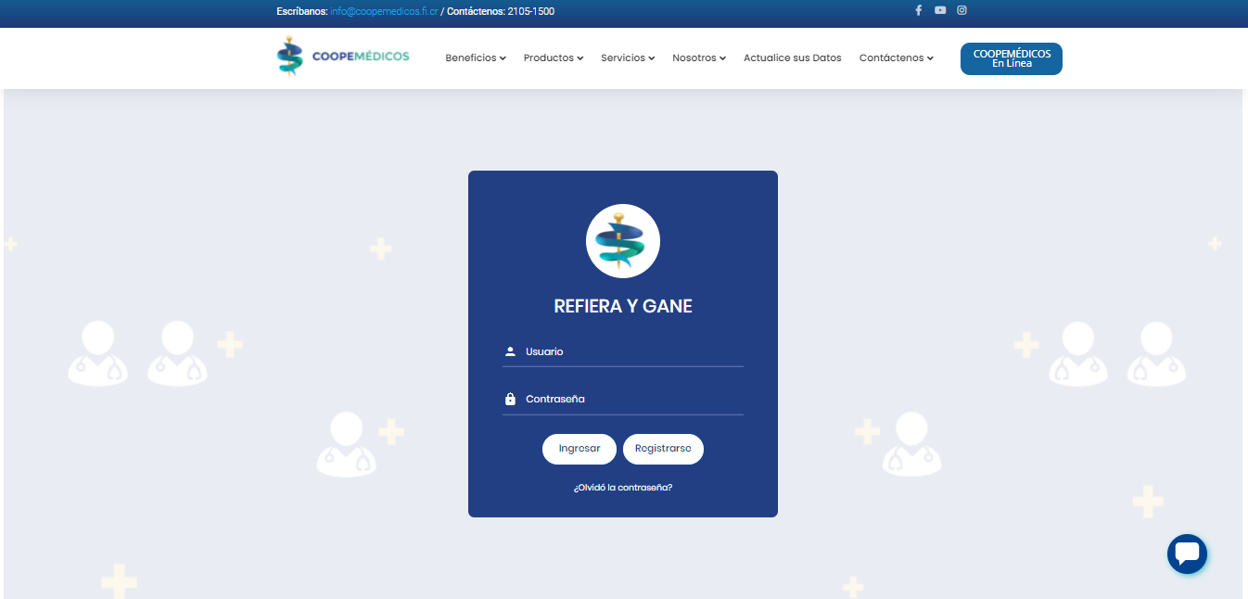The width and height of the screenshot is (1248, 599).
Task: Expand the Beneficios menu
Action: click(x=476, y=57)
